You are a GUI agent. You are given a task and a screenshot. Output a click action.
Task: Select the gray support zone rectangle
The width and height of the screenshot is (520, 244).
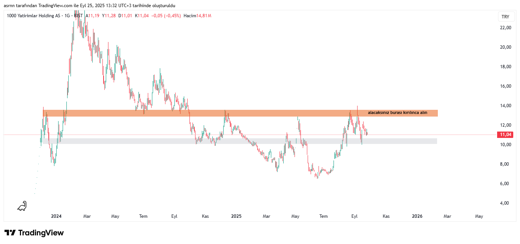[240, 141]
